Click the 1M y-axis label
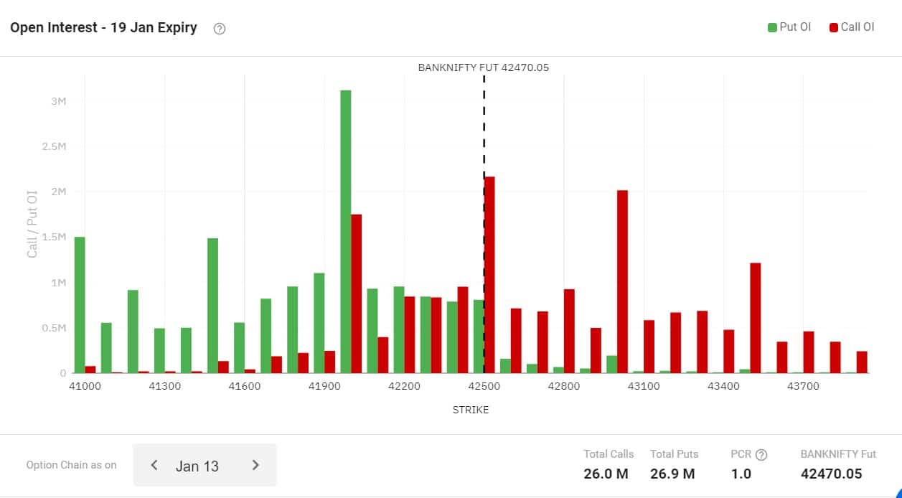The width and height of the screenshot is (902, 498). 58,283
